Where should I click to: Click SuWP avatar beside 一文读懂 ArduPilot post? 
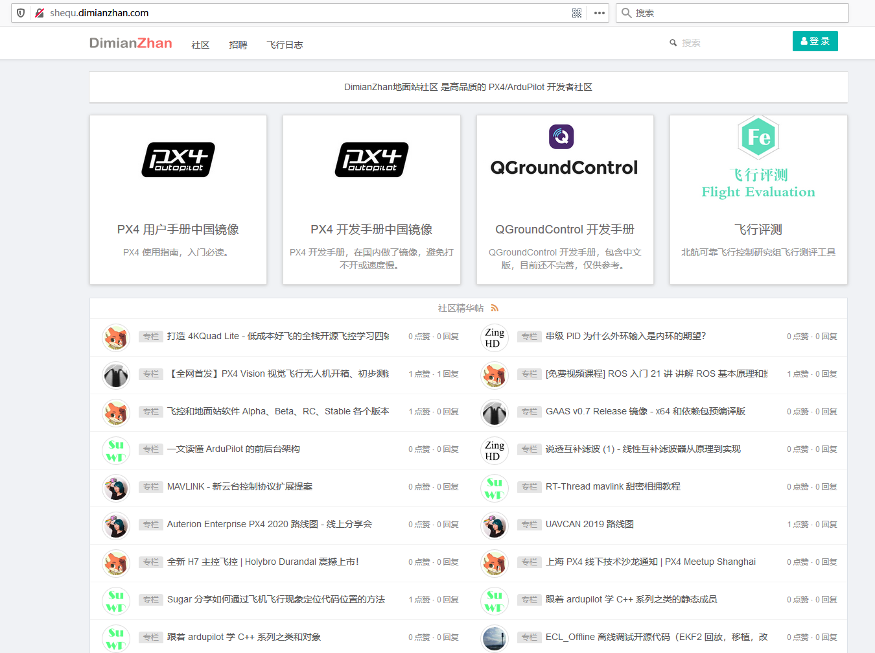point(116,451)
